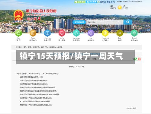
Task: Click the date 2021年7月7日
Action: 131,108
